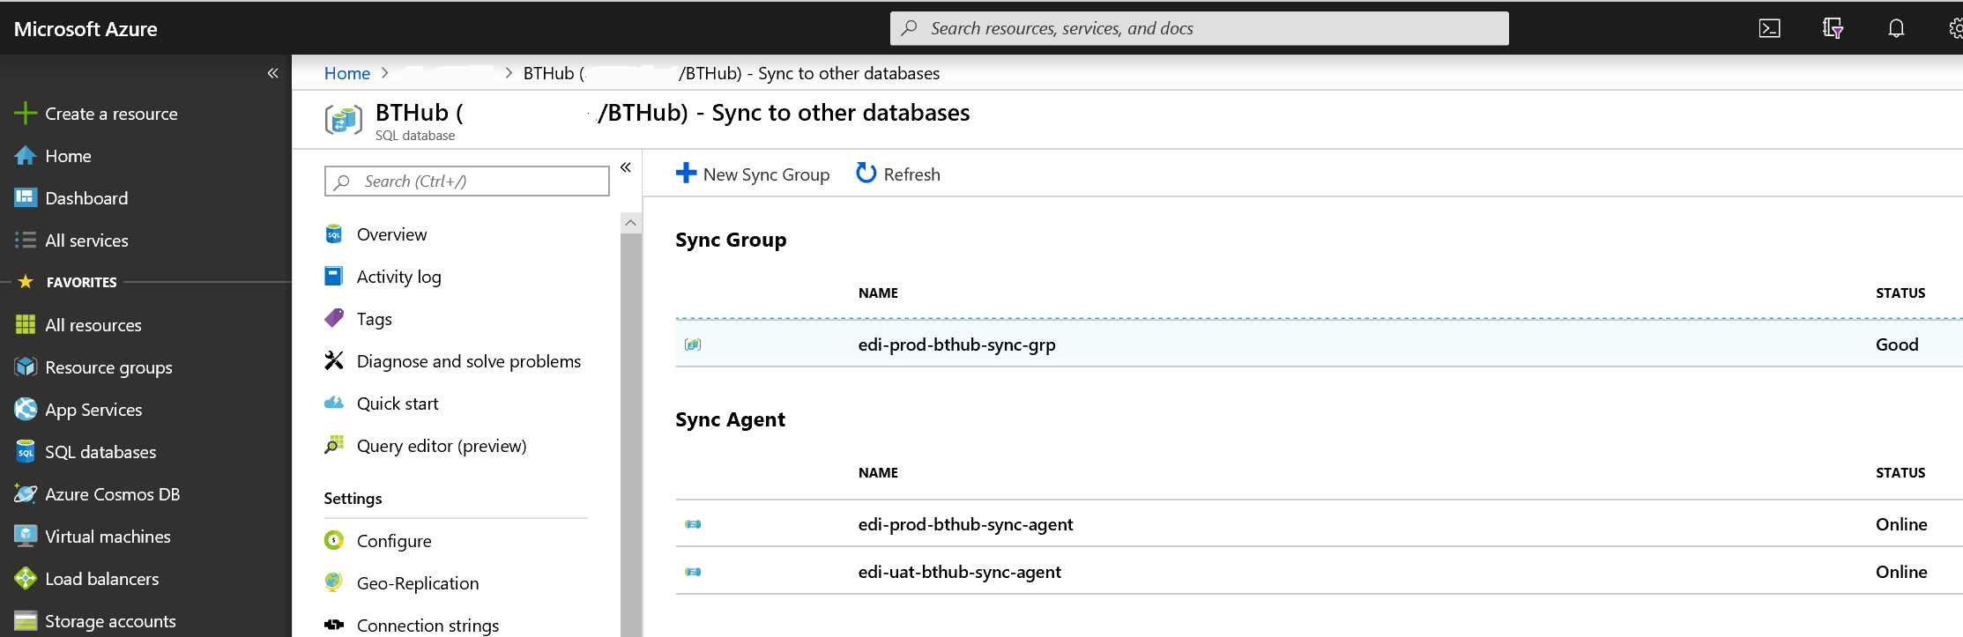Focus the global search resources box
The height and width of the screenshot is (637, 1963).
pos(1200,28)
